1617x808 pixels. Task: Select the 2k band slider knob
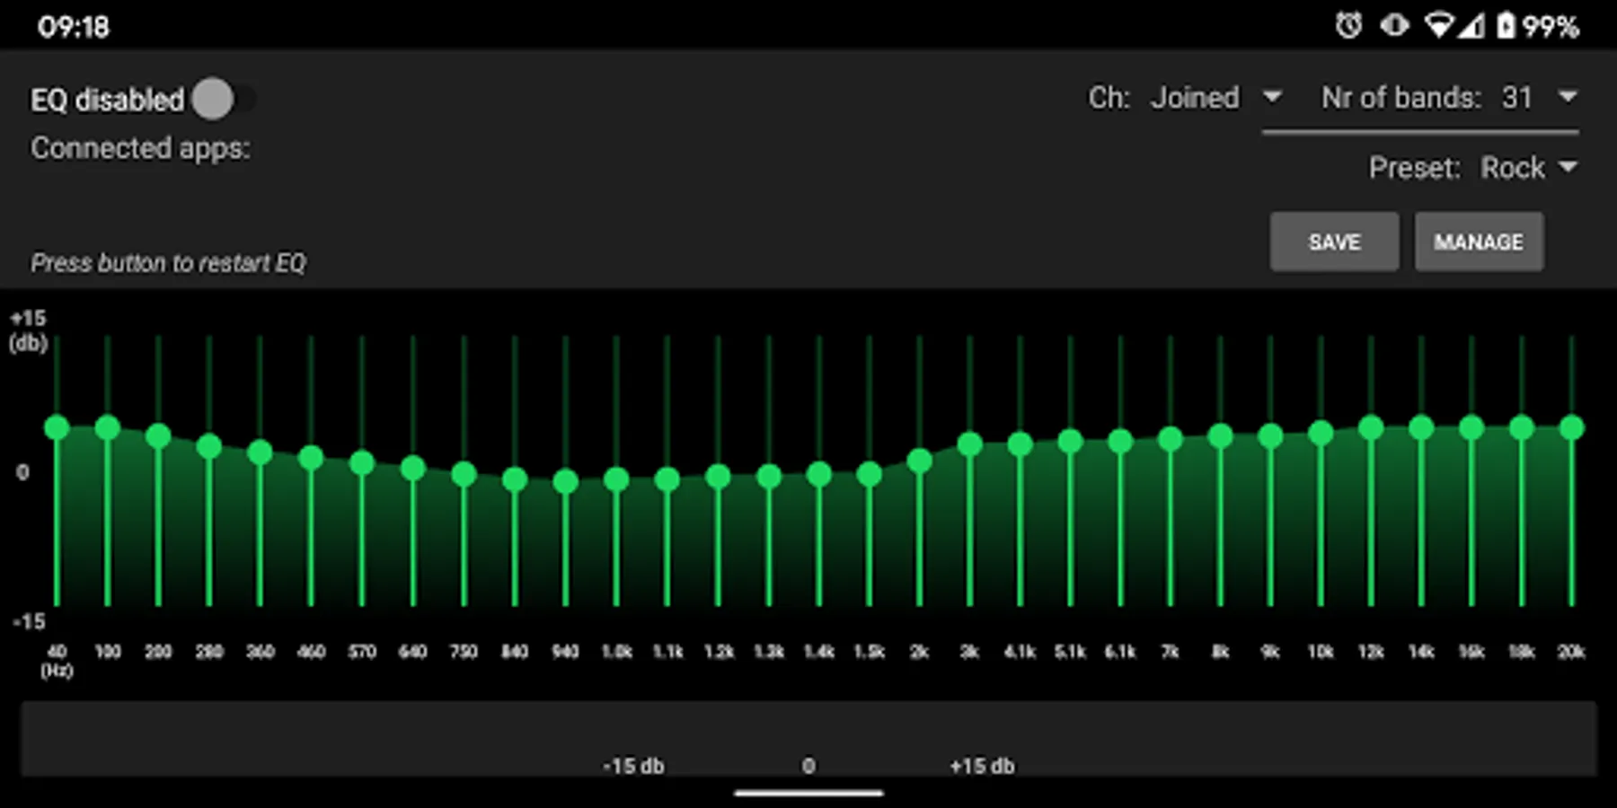(919, 461)
